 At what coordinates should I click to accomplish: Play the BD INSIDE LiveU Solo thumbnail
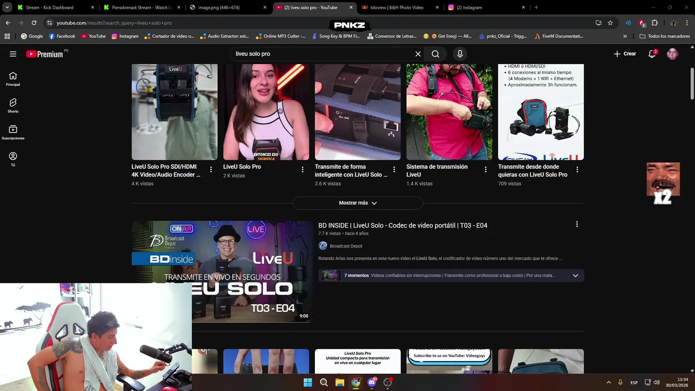click(222, 271)
